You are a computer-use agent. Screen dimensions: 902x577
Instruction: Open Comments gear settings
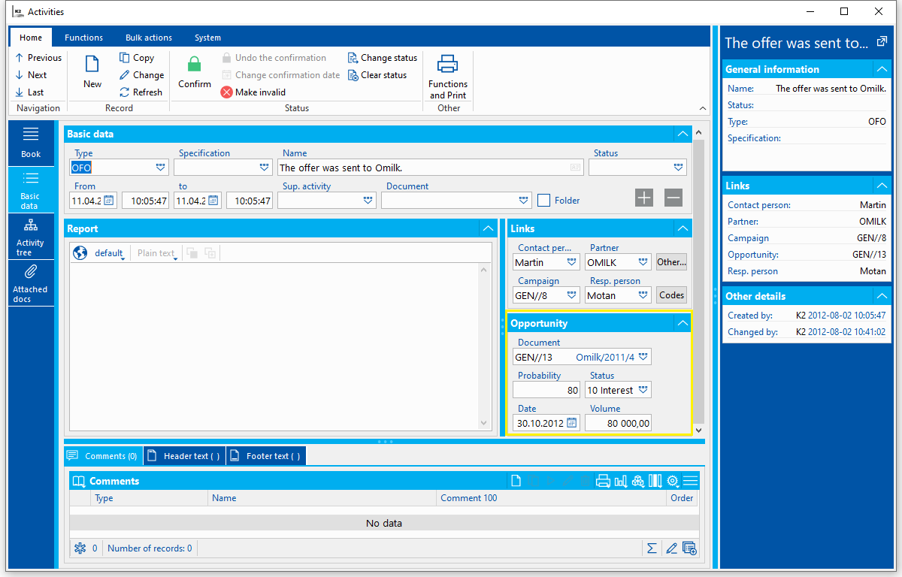(x=673, y=481)
